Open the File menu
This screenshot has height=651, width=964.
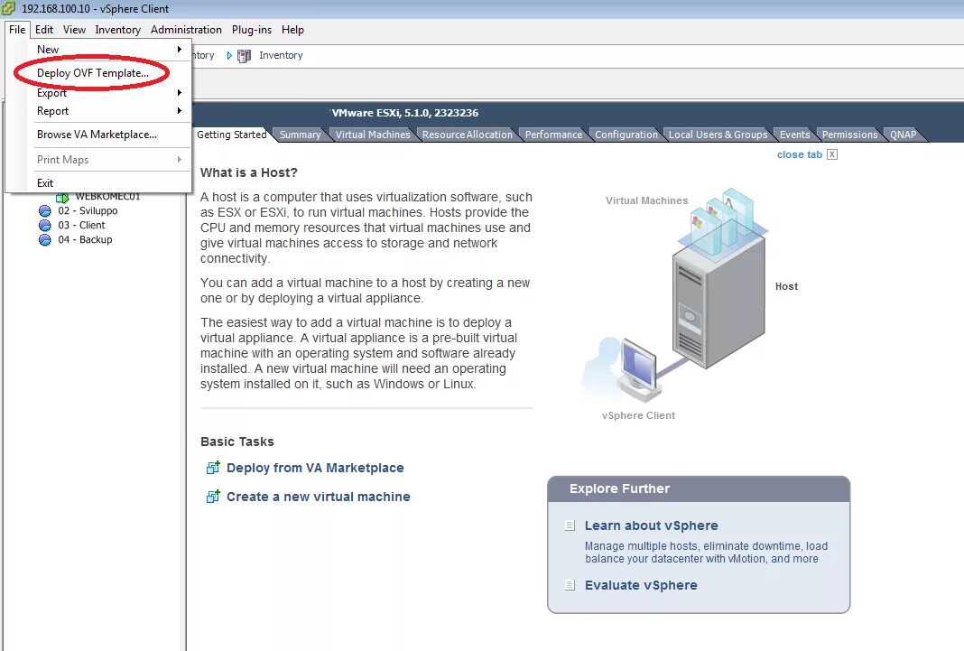[17, 30]
